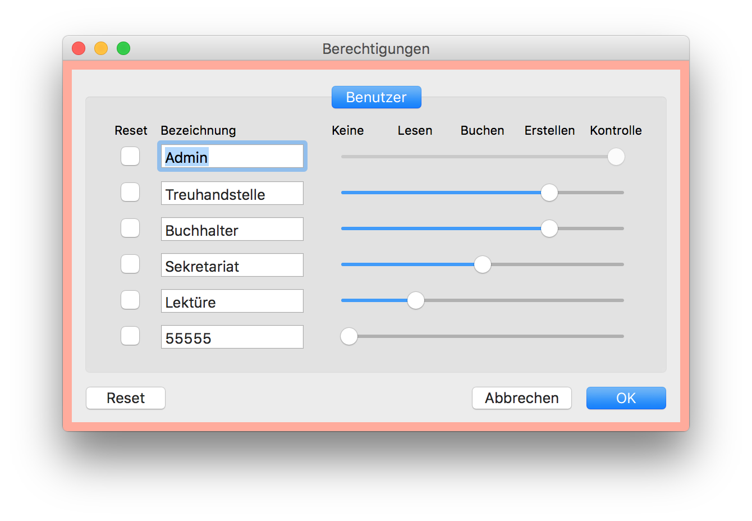
Task: Click the Admin name input field
Action: point(232,157)
